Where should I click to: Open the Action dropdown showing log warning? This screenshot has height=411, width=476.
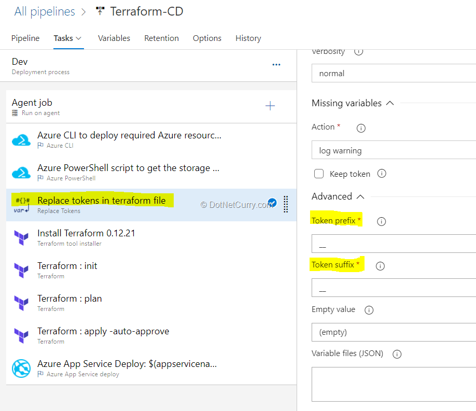pyautogui.click(x=394, y=150)
